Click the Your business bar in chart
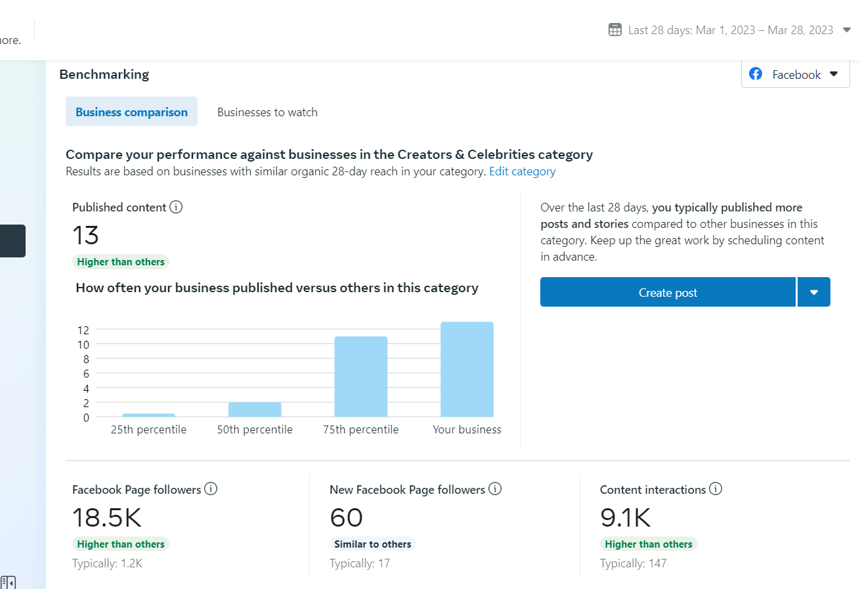 (x=467, y=369)
